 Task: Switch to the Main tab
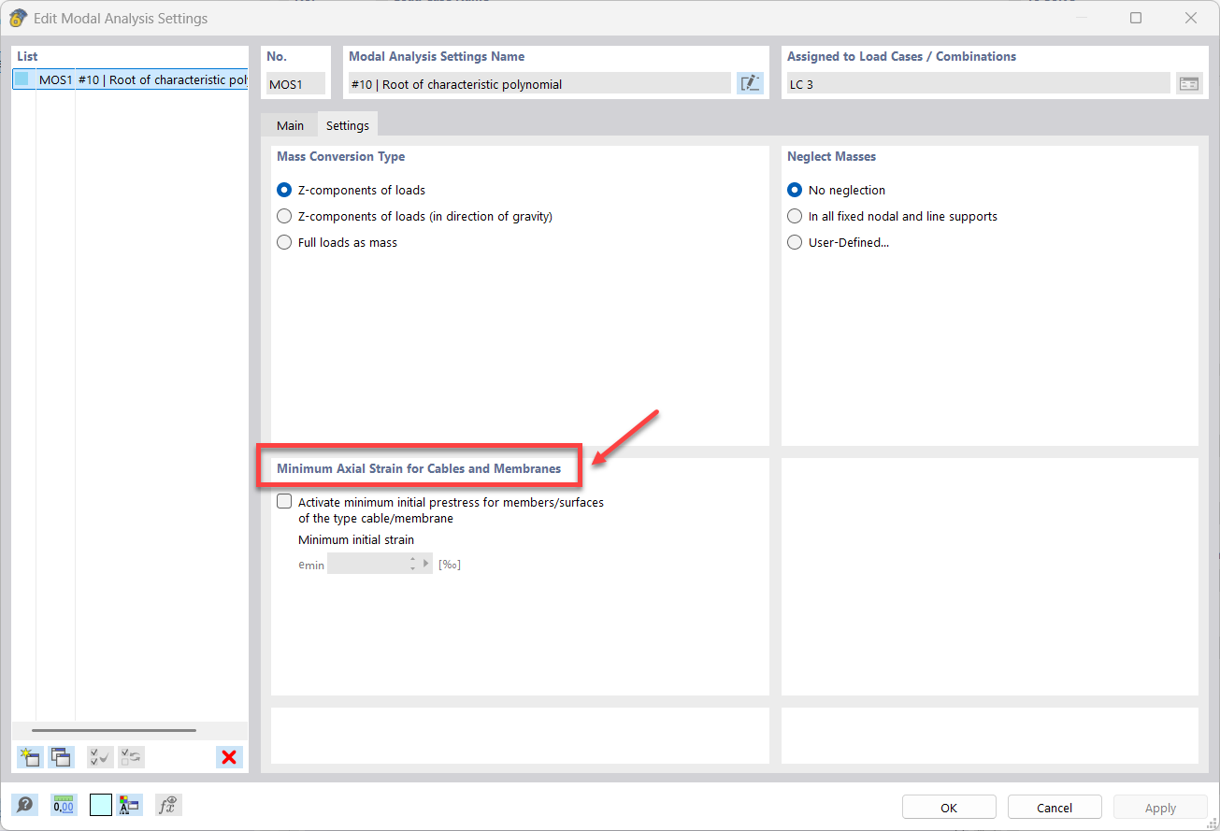[x=290, y=125]
